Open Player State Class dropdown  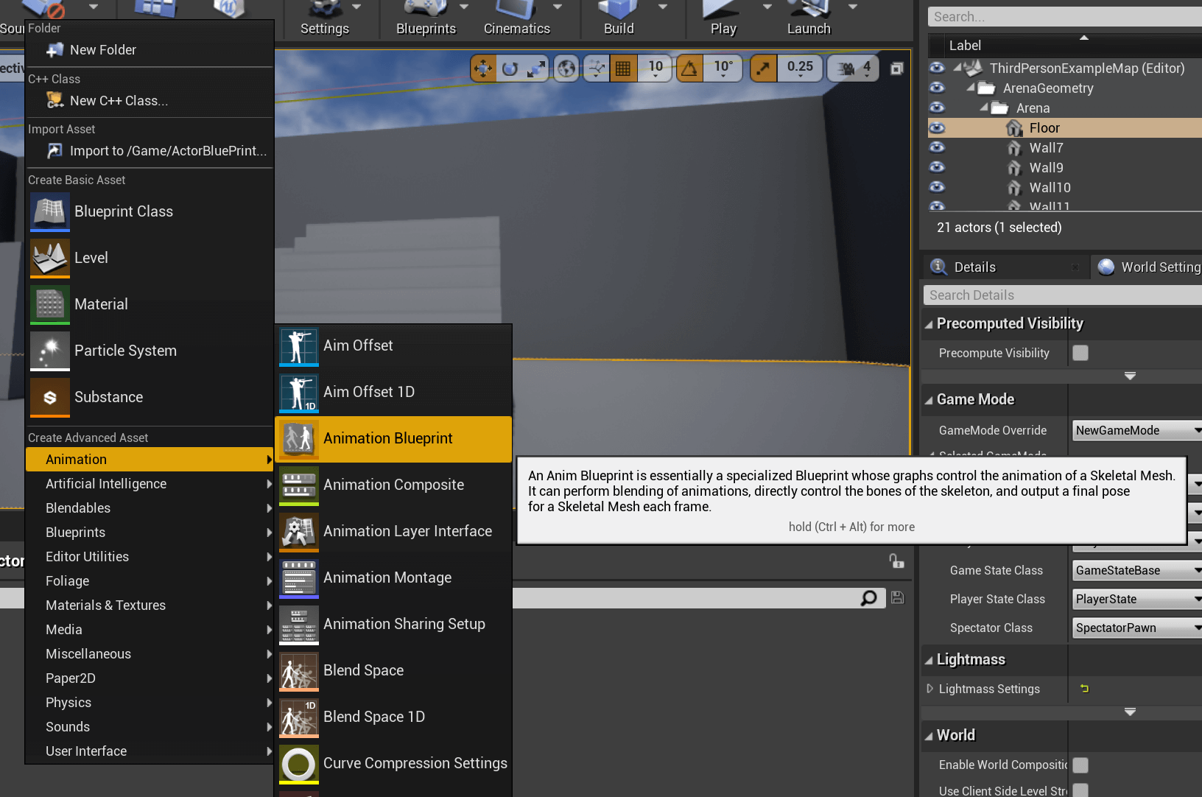coord(1137,599)
